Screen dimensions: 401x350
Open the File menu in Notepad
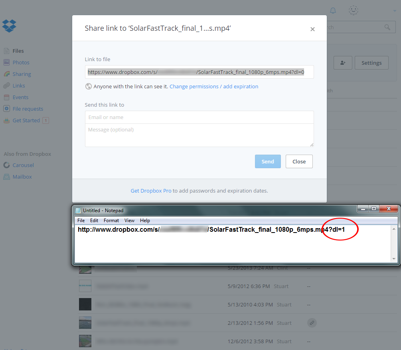81,221
